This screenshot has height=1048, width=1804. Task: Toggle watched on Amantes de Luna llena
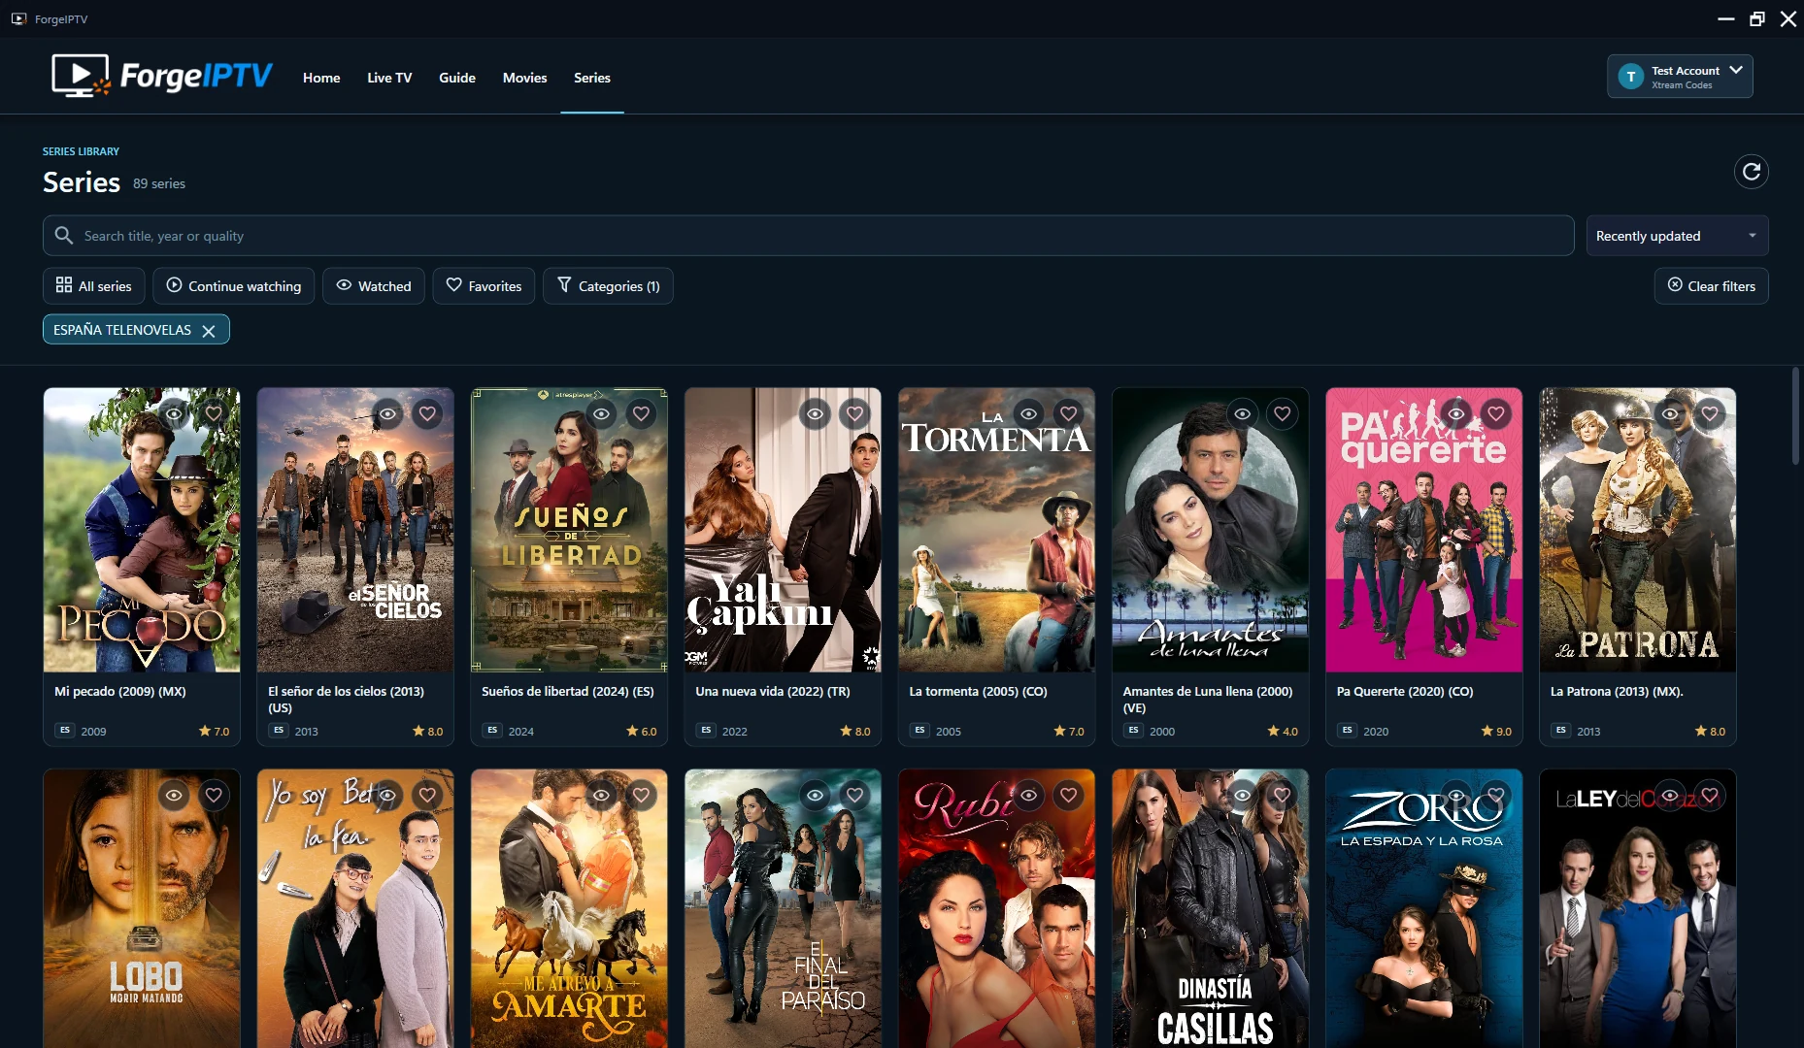[1242, 413]
